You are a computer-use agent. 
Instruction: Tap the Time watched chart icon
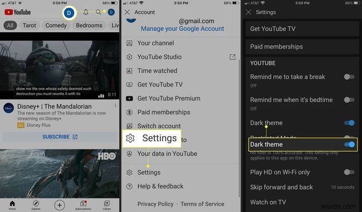pyautogui.click(x=130, y=71)
